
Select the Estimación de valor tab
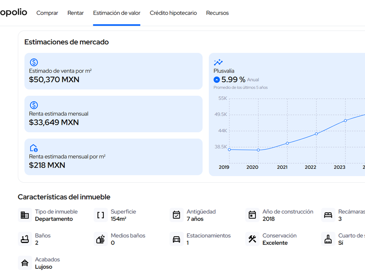tap(116, 13)
